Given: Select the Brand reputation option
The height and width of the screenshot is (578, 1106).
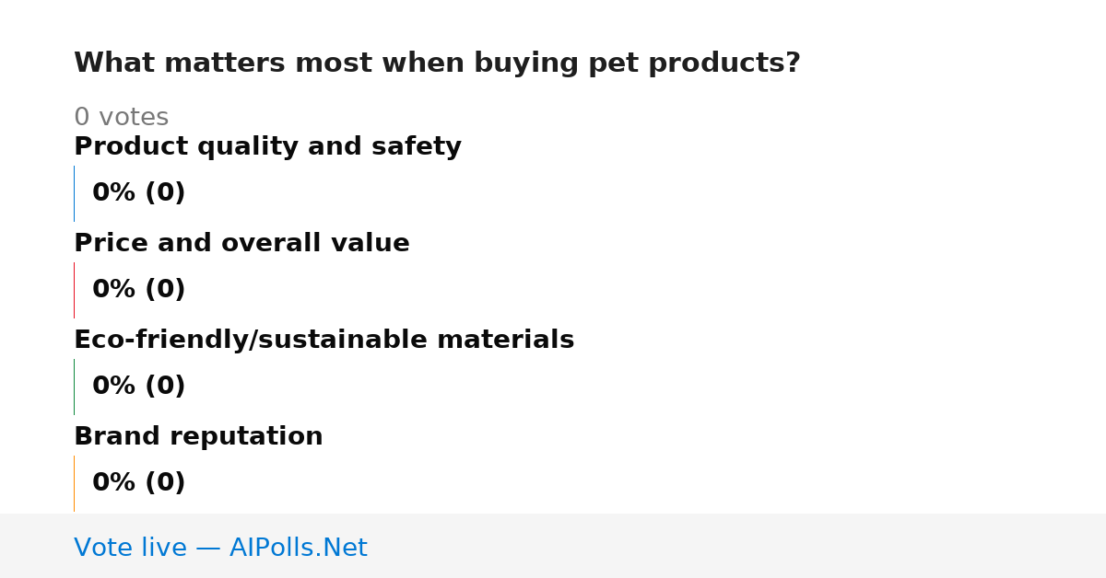Looking at the screenshot, I should pos(198,437).
